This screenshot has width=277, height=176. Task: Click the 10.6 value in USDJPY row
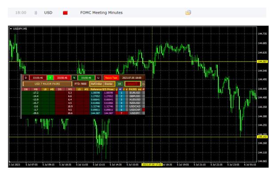(70, 113)
